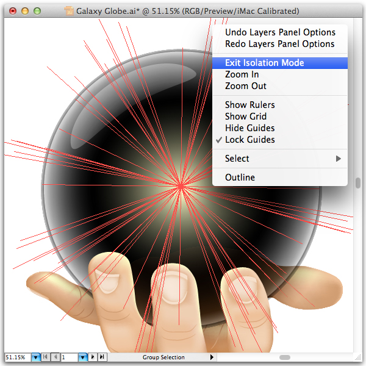Click the zoom level field 51.15%
Viewport: 366px width, 366px height.
18,357
